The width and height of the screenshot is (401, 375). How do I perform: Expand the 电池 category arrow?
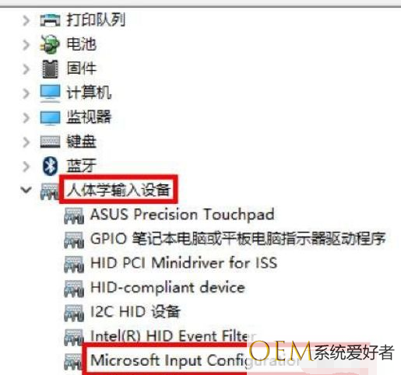tap(26, 44)
